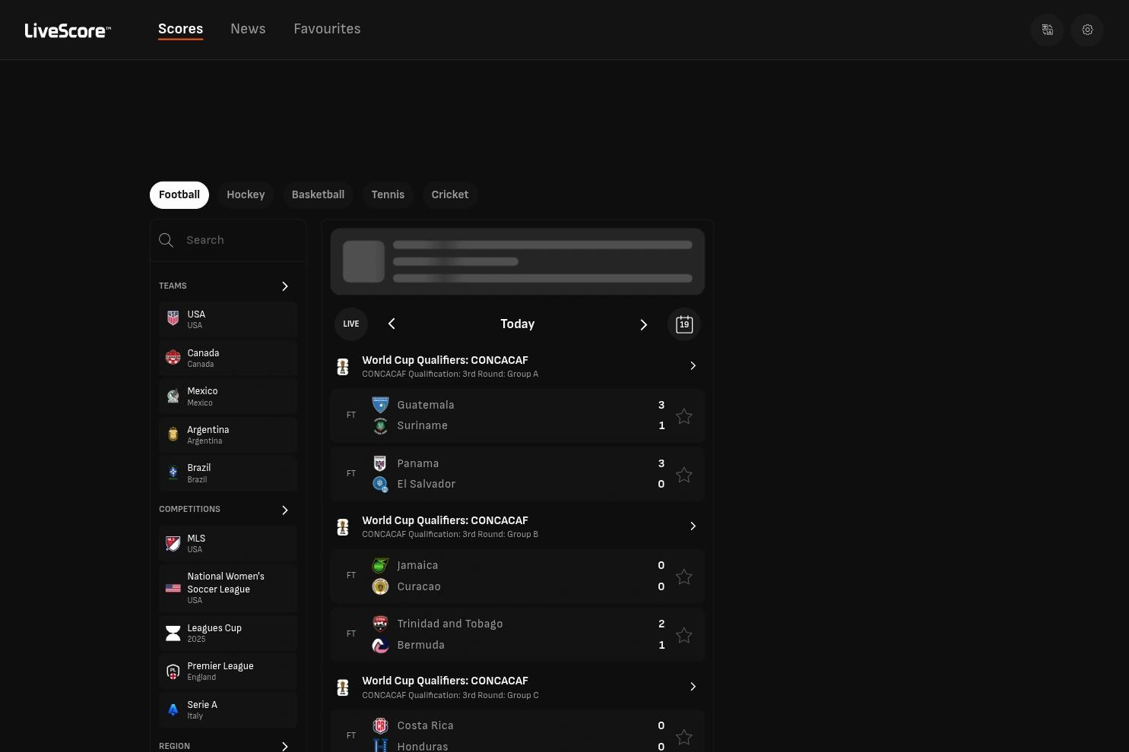This screenshot has height=752, width=1129.
Task: Click the El Salvador team badge
Action: pos(380,485)
